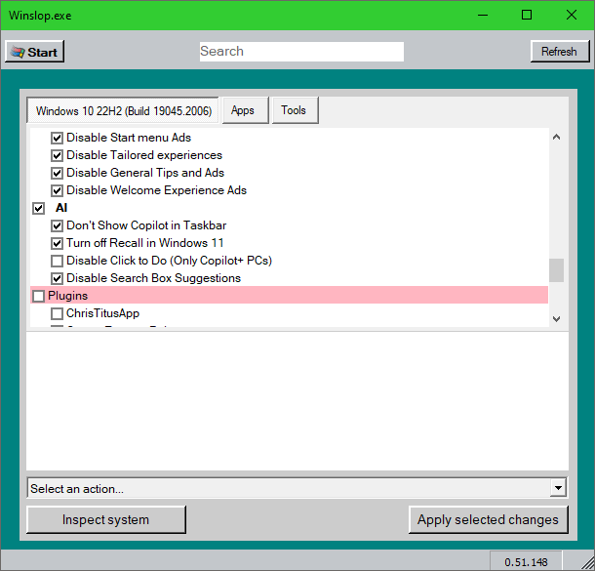Screen dimensions: 595x571
Task: Enable Disable Click to Do option
Action: (x=57, y=261)
